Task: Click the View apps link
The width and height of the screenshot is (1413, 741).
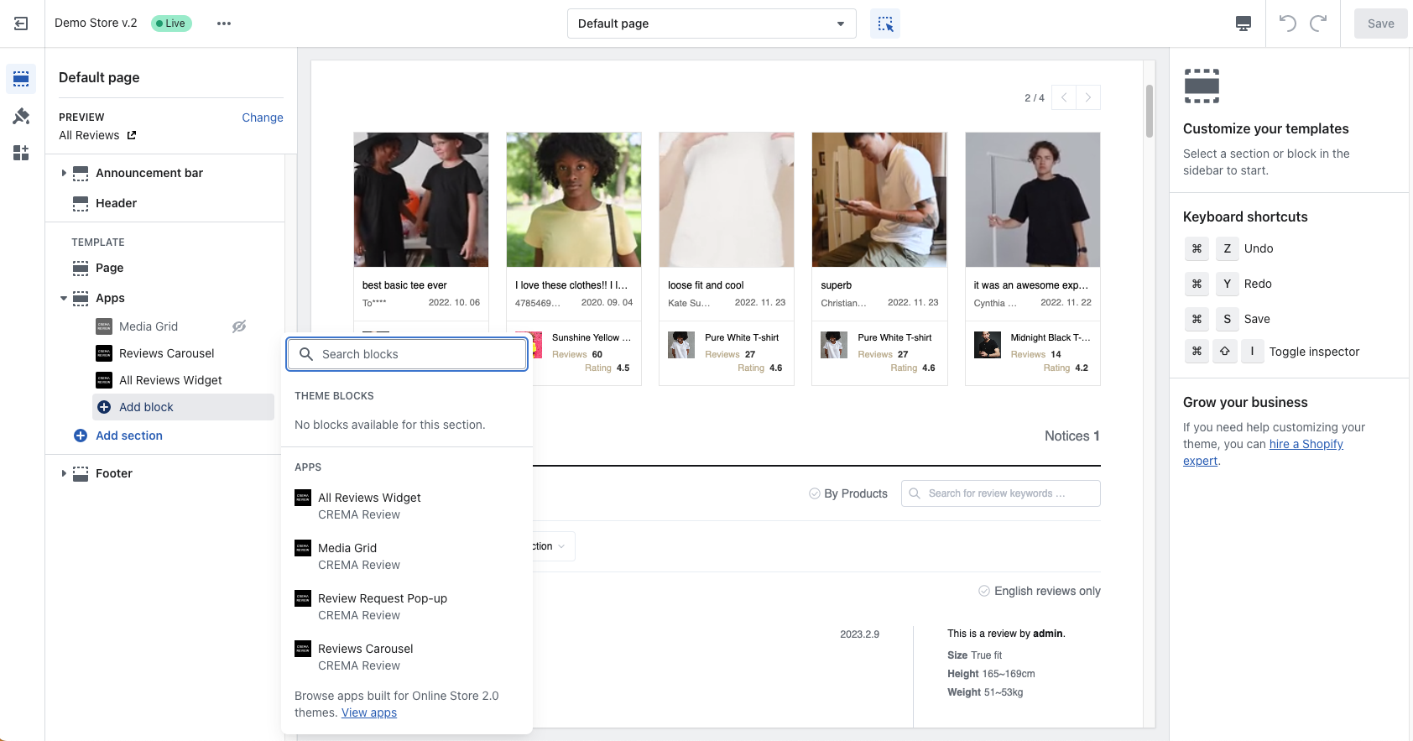Action: click(369, 712)
